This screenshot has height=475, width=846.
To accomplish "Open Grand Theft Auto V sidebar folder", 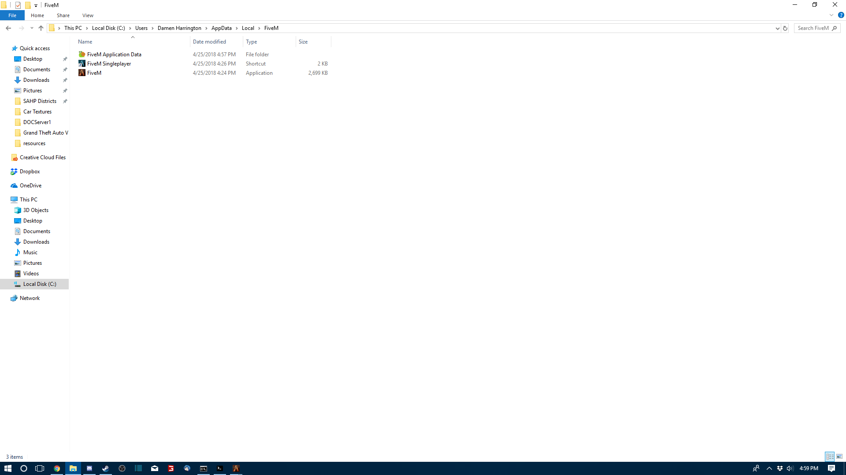I will click(x=45, y=133).
